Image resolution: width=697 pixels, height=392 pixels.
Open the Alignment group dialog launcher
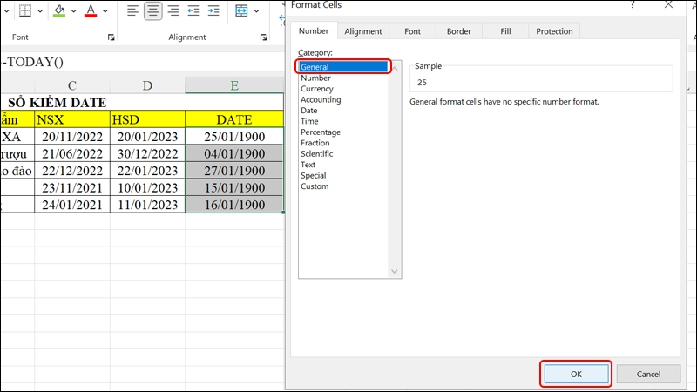click(x=264, y=37)
